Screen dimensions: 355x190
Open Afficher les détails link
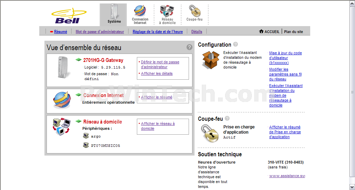click(x=157, y=73)
